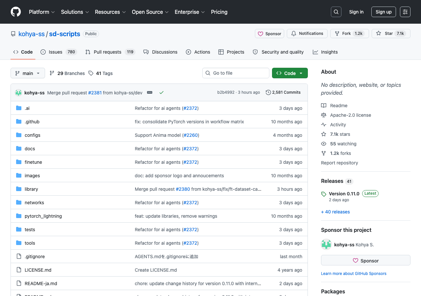Open the .ai folder icon
This screenshot has width=421, height=296.
19,108
